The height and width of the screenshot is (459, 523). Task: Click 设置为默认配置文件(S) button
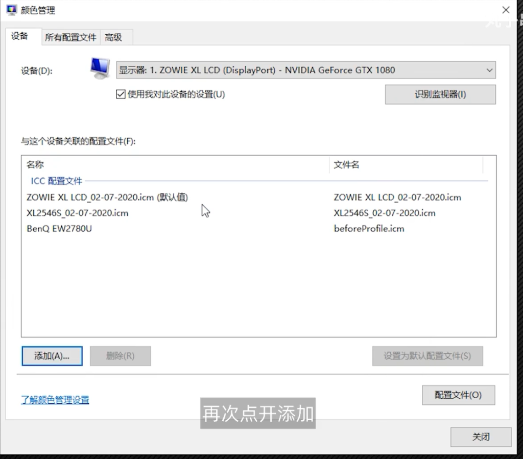(x=427, y=356)
